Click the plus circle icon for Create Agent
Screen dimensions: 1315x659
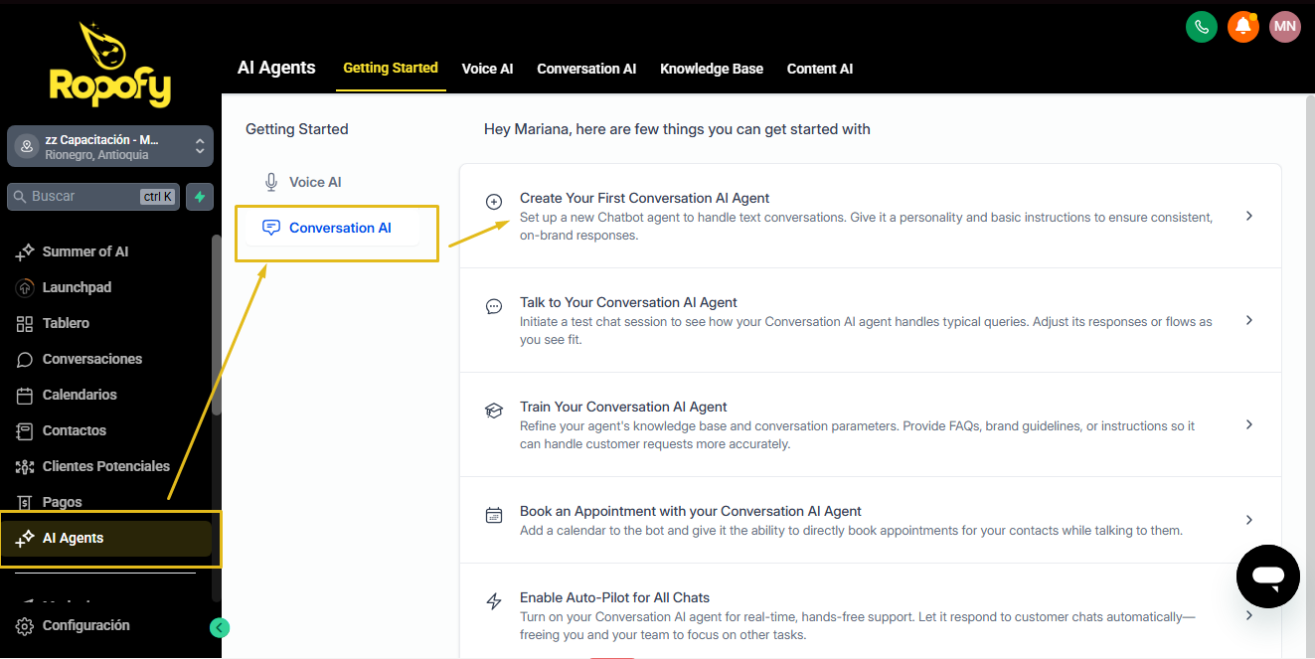click(494, 202)
